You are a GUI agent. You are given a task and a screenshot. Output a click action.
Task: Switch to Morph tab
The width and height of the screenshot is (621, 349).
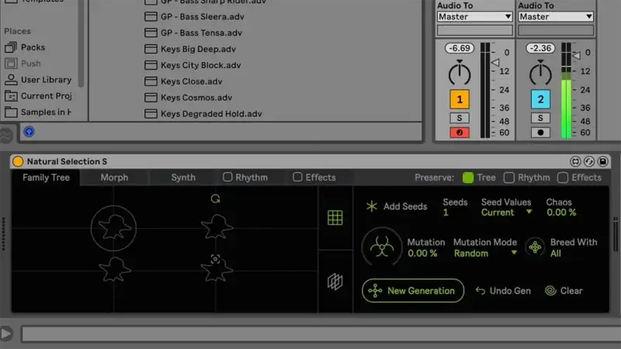pyautogui.click(x=114, y=178)
